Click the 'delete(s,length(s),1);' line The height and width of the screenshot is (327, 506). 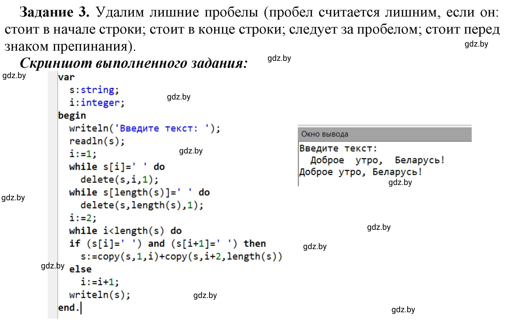[142, 205]
